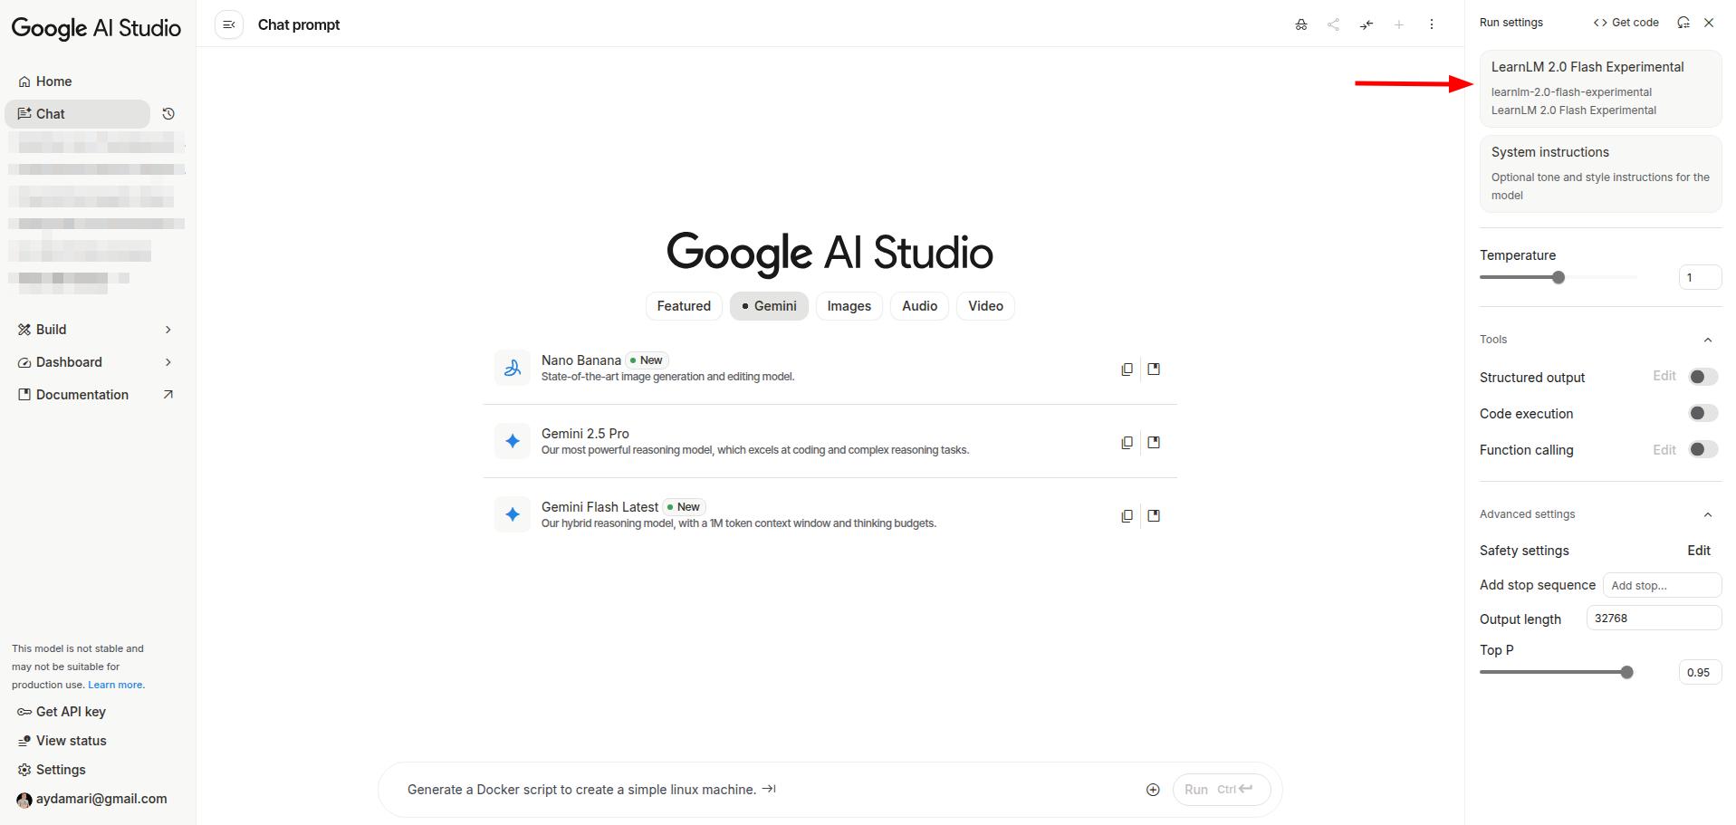Toggle Code execution switch
1736x825 pixels.
pos(1702,413)
